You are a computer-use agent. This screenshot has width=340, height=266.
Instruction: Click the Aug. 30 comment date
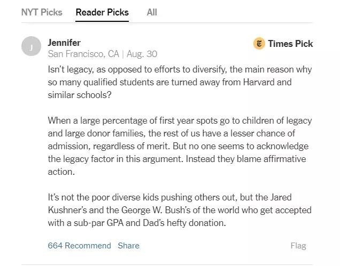tap(142, 54)
